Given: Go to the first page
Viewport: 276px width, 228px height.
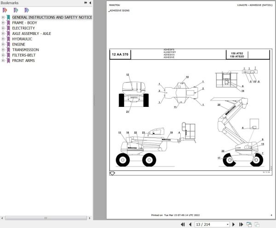Looking at the screenshot, I should [183, 224].
